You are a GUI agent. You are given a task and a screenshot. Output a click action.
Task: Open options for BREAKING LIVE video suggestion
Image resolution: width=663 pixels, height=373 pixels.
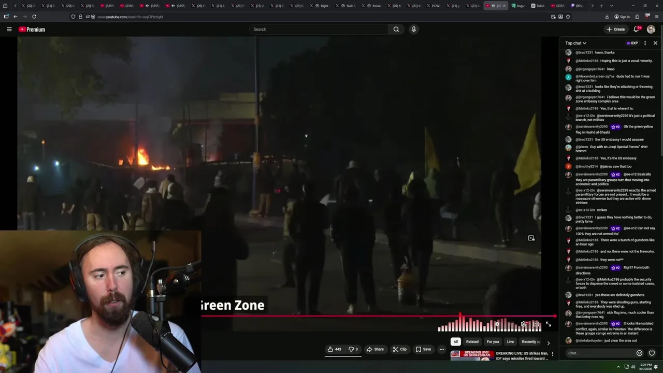(552, 354)
